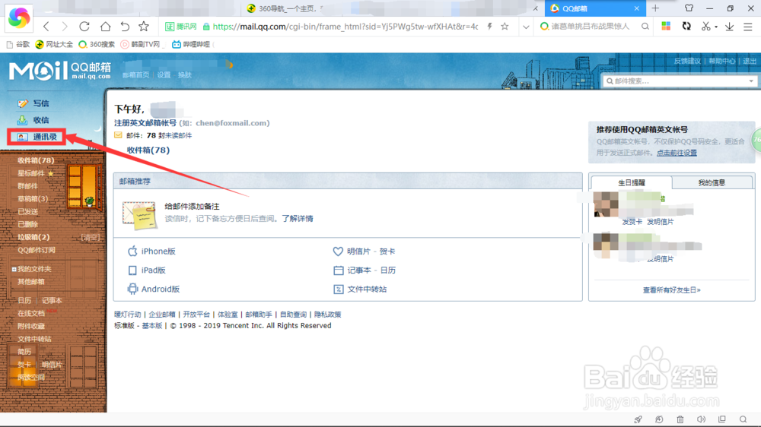Open 日历 in the sidebar

[x=24, y=301]
